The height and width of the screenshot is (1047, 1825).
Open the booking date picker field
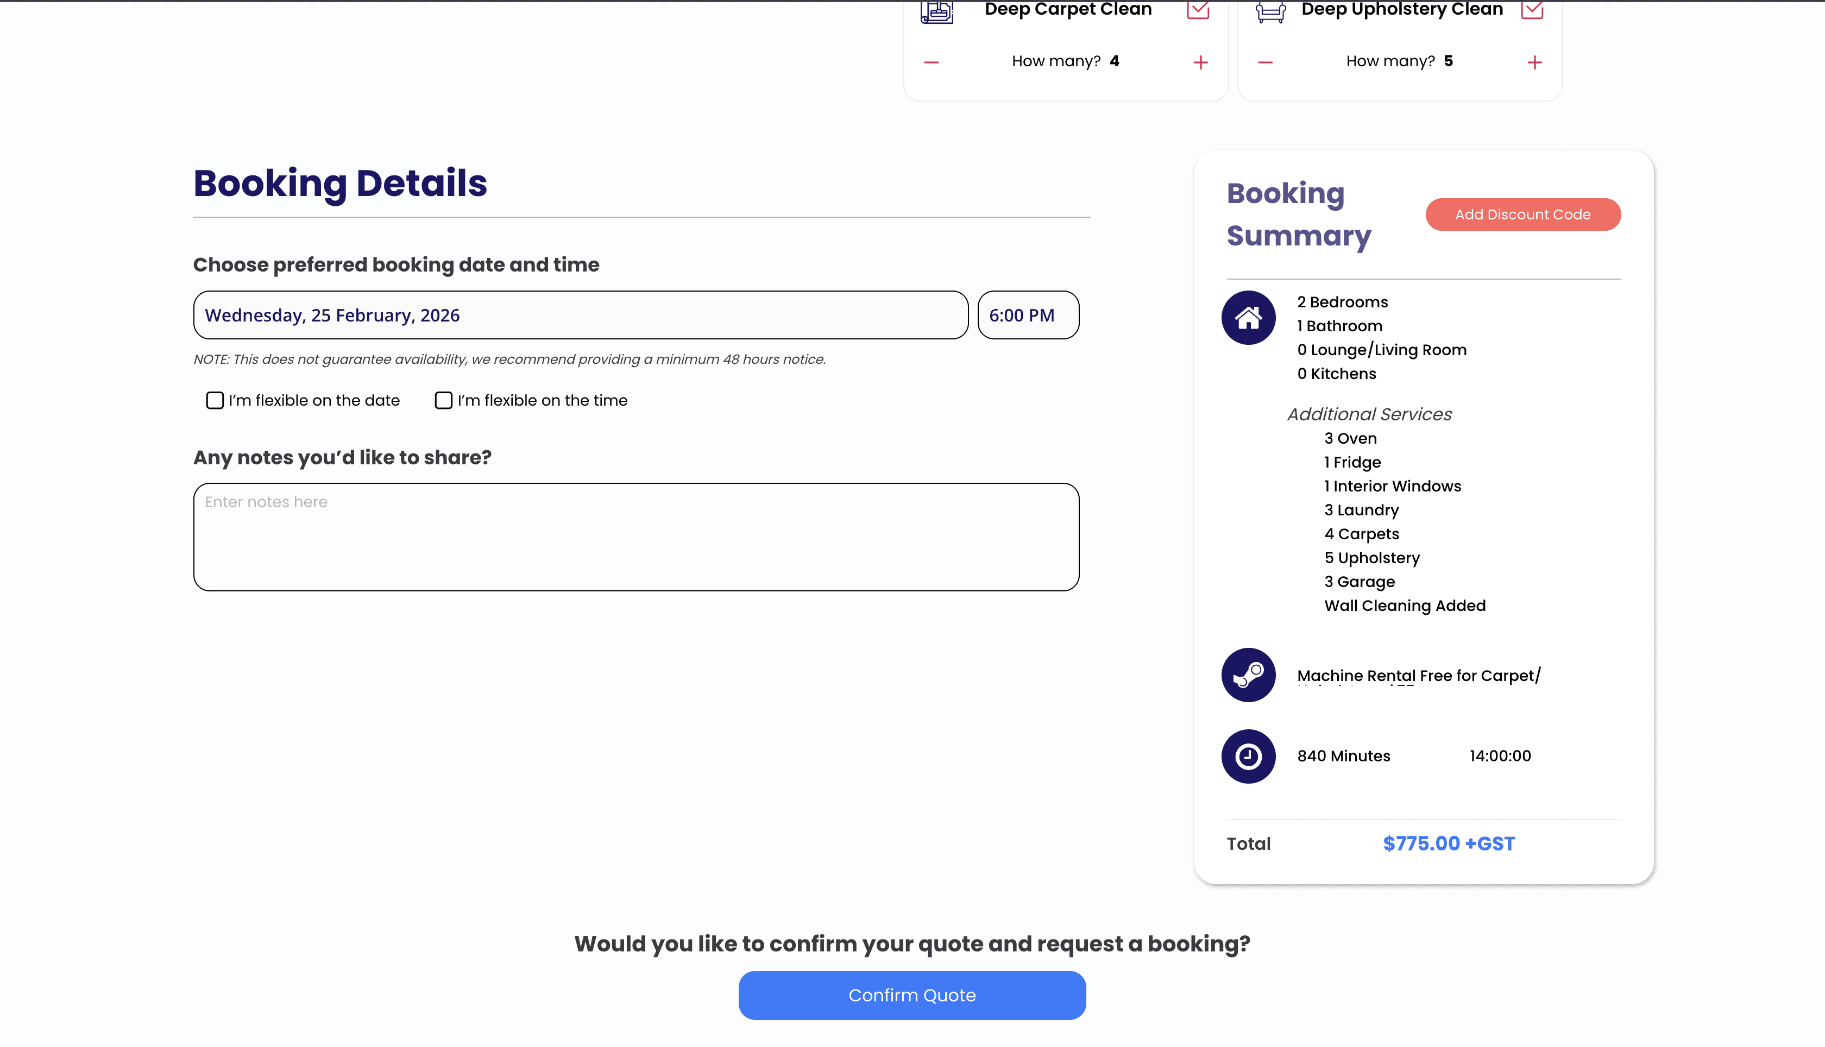pyautogui.click(x=580, y=315)
